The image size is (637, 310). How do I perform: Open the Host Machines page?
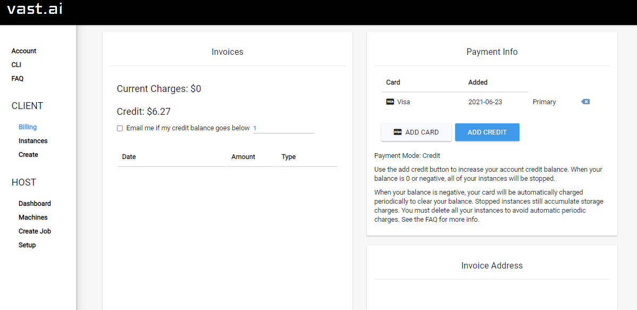click(33, 217)
